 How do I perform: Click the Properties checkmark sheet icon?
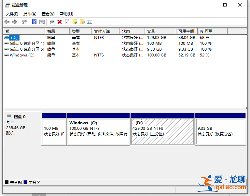(67, 22)
